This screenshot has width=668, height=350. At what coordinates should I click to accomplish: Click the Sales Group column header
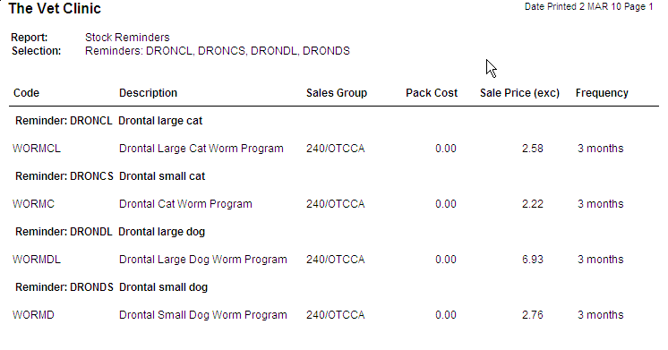337,93
